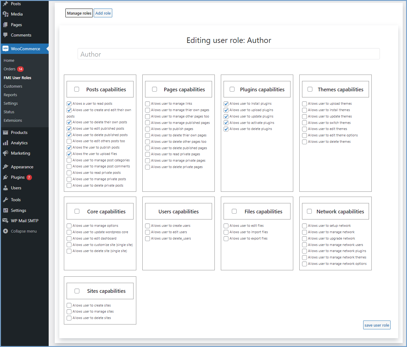Check 'Allows user to create users'
This screenshot has height=347, width=407.
(x=148, y=226)
